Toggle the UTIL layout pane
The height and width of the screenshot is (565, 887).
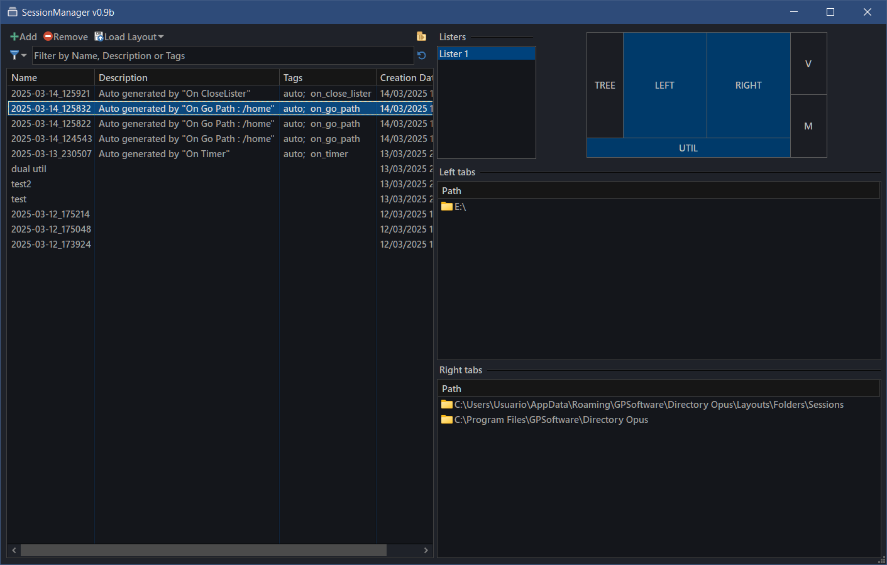coord(688,148)
